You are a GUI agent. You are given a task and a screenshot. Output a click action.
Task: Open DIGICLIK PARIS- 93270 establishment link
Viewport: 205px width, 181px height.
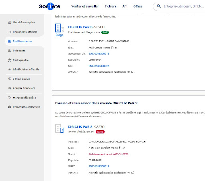click(86, 127)
